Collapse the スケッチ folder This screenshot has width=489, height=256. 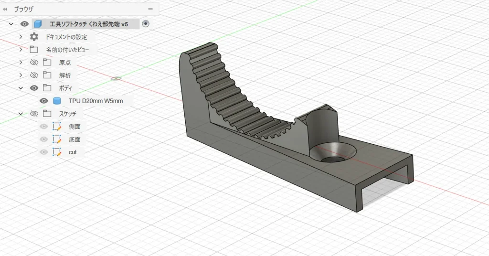21,114
